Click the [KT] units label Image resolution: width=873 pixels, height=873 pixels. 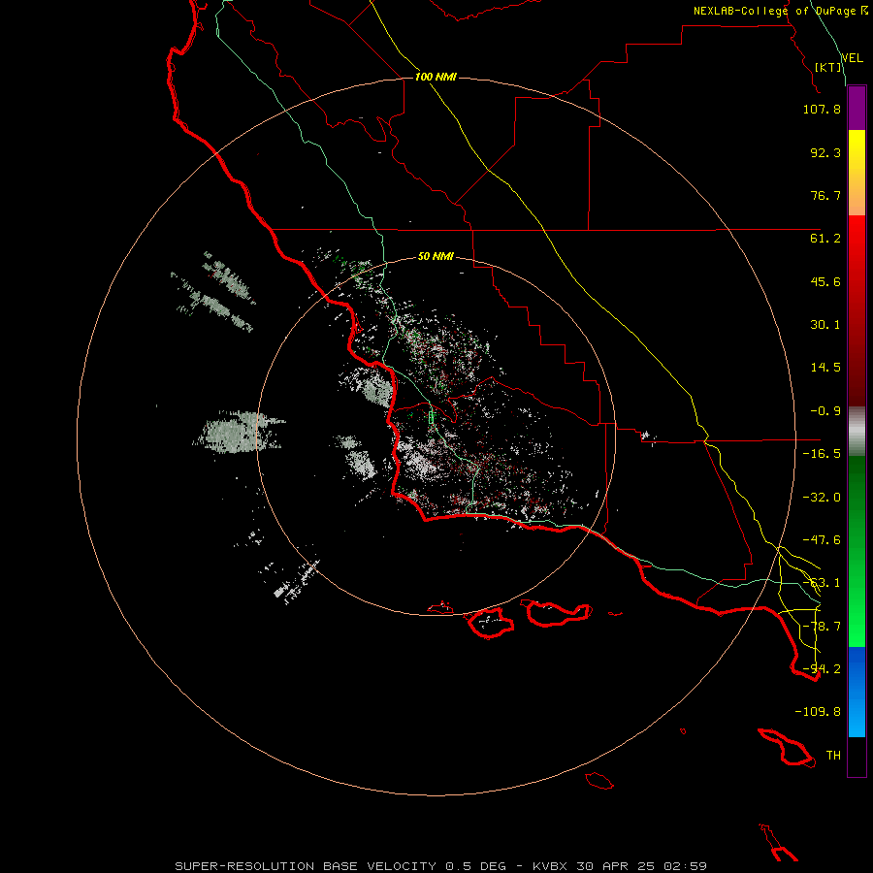click(x=828, y=67)
